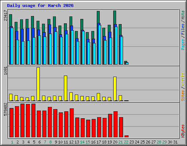The width and height of the screenshot is (187, 146).
Task: Click day 22 on the date axis
Action: coord(126,142)
